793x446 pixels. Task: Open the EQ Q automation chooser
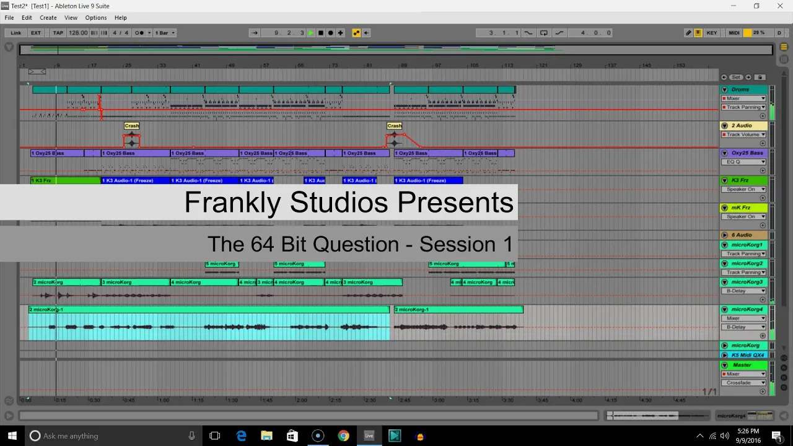point(743,162)
